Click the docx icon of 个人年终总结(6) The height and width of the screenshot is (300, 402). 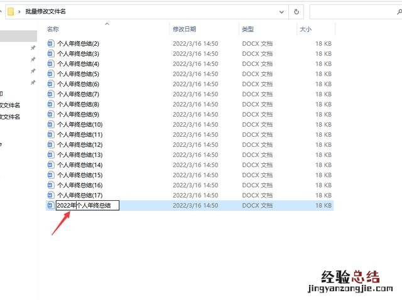tap(51, 83)
